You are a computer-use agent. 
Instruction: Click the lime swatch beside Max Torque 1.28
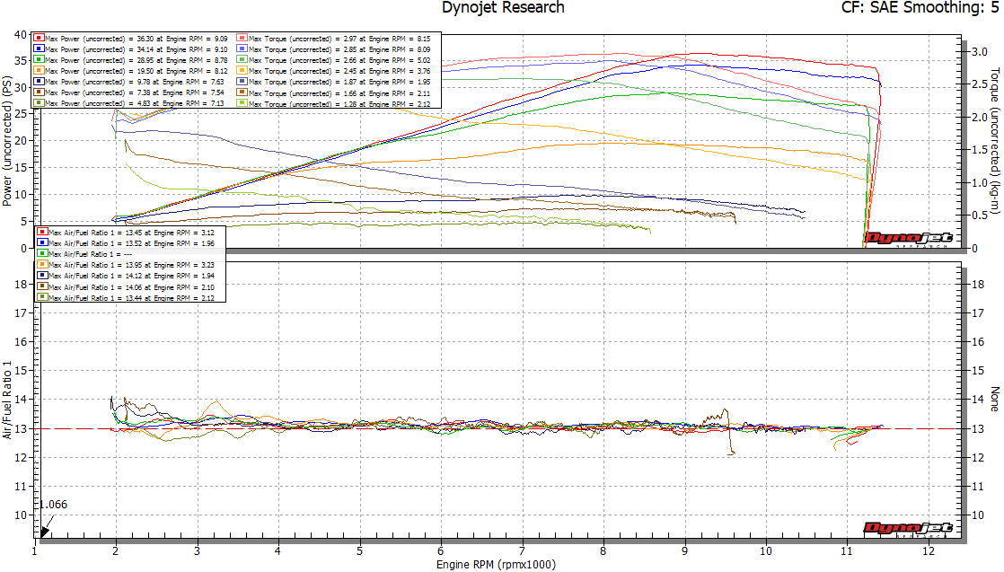pos(242,103)
